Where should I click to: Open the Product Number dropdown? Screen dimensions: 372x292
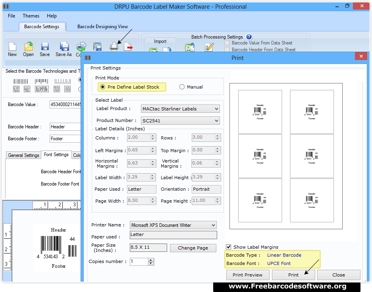tap(180, 121)
